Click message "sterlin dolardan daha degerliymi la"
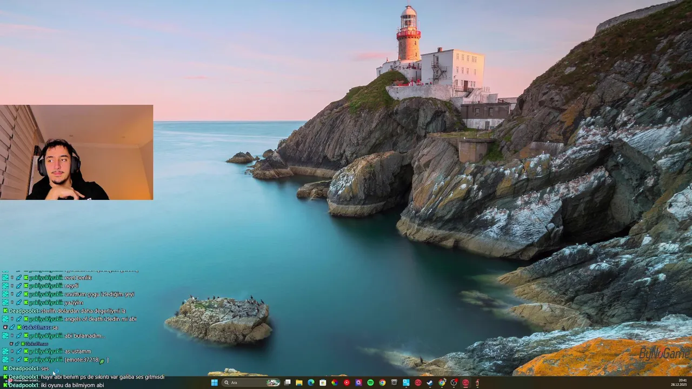This screenshot has height=389, width=692. click(x=83, y=311)
